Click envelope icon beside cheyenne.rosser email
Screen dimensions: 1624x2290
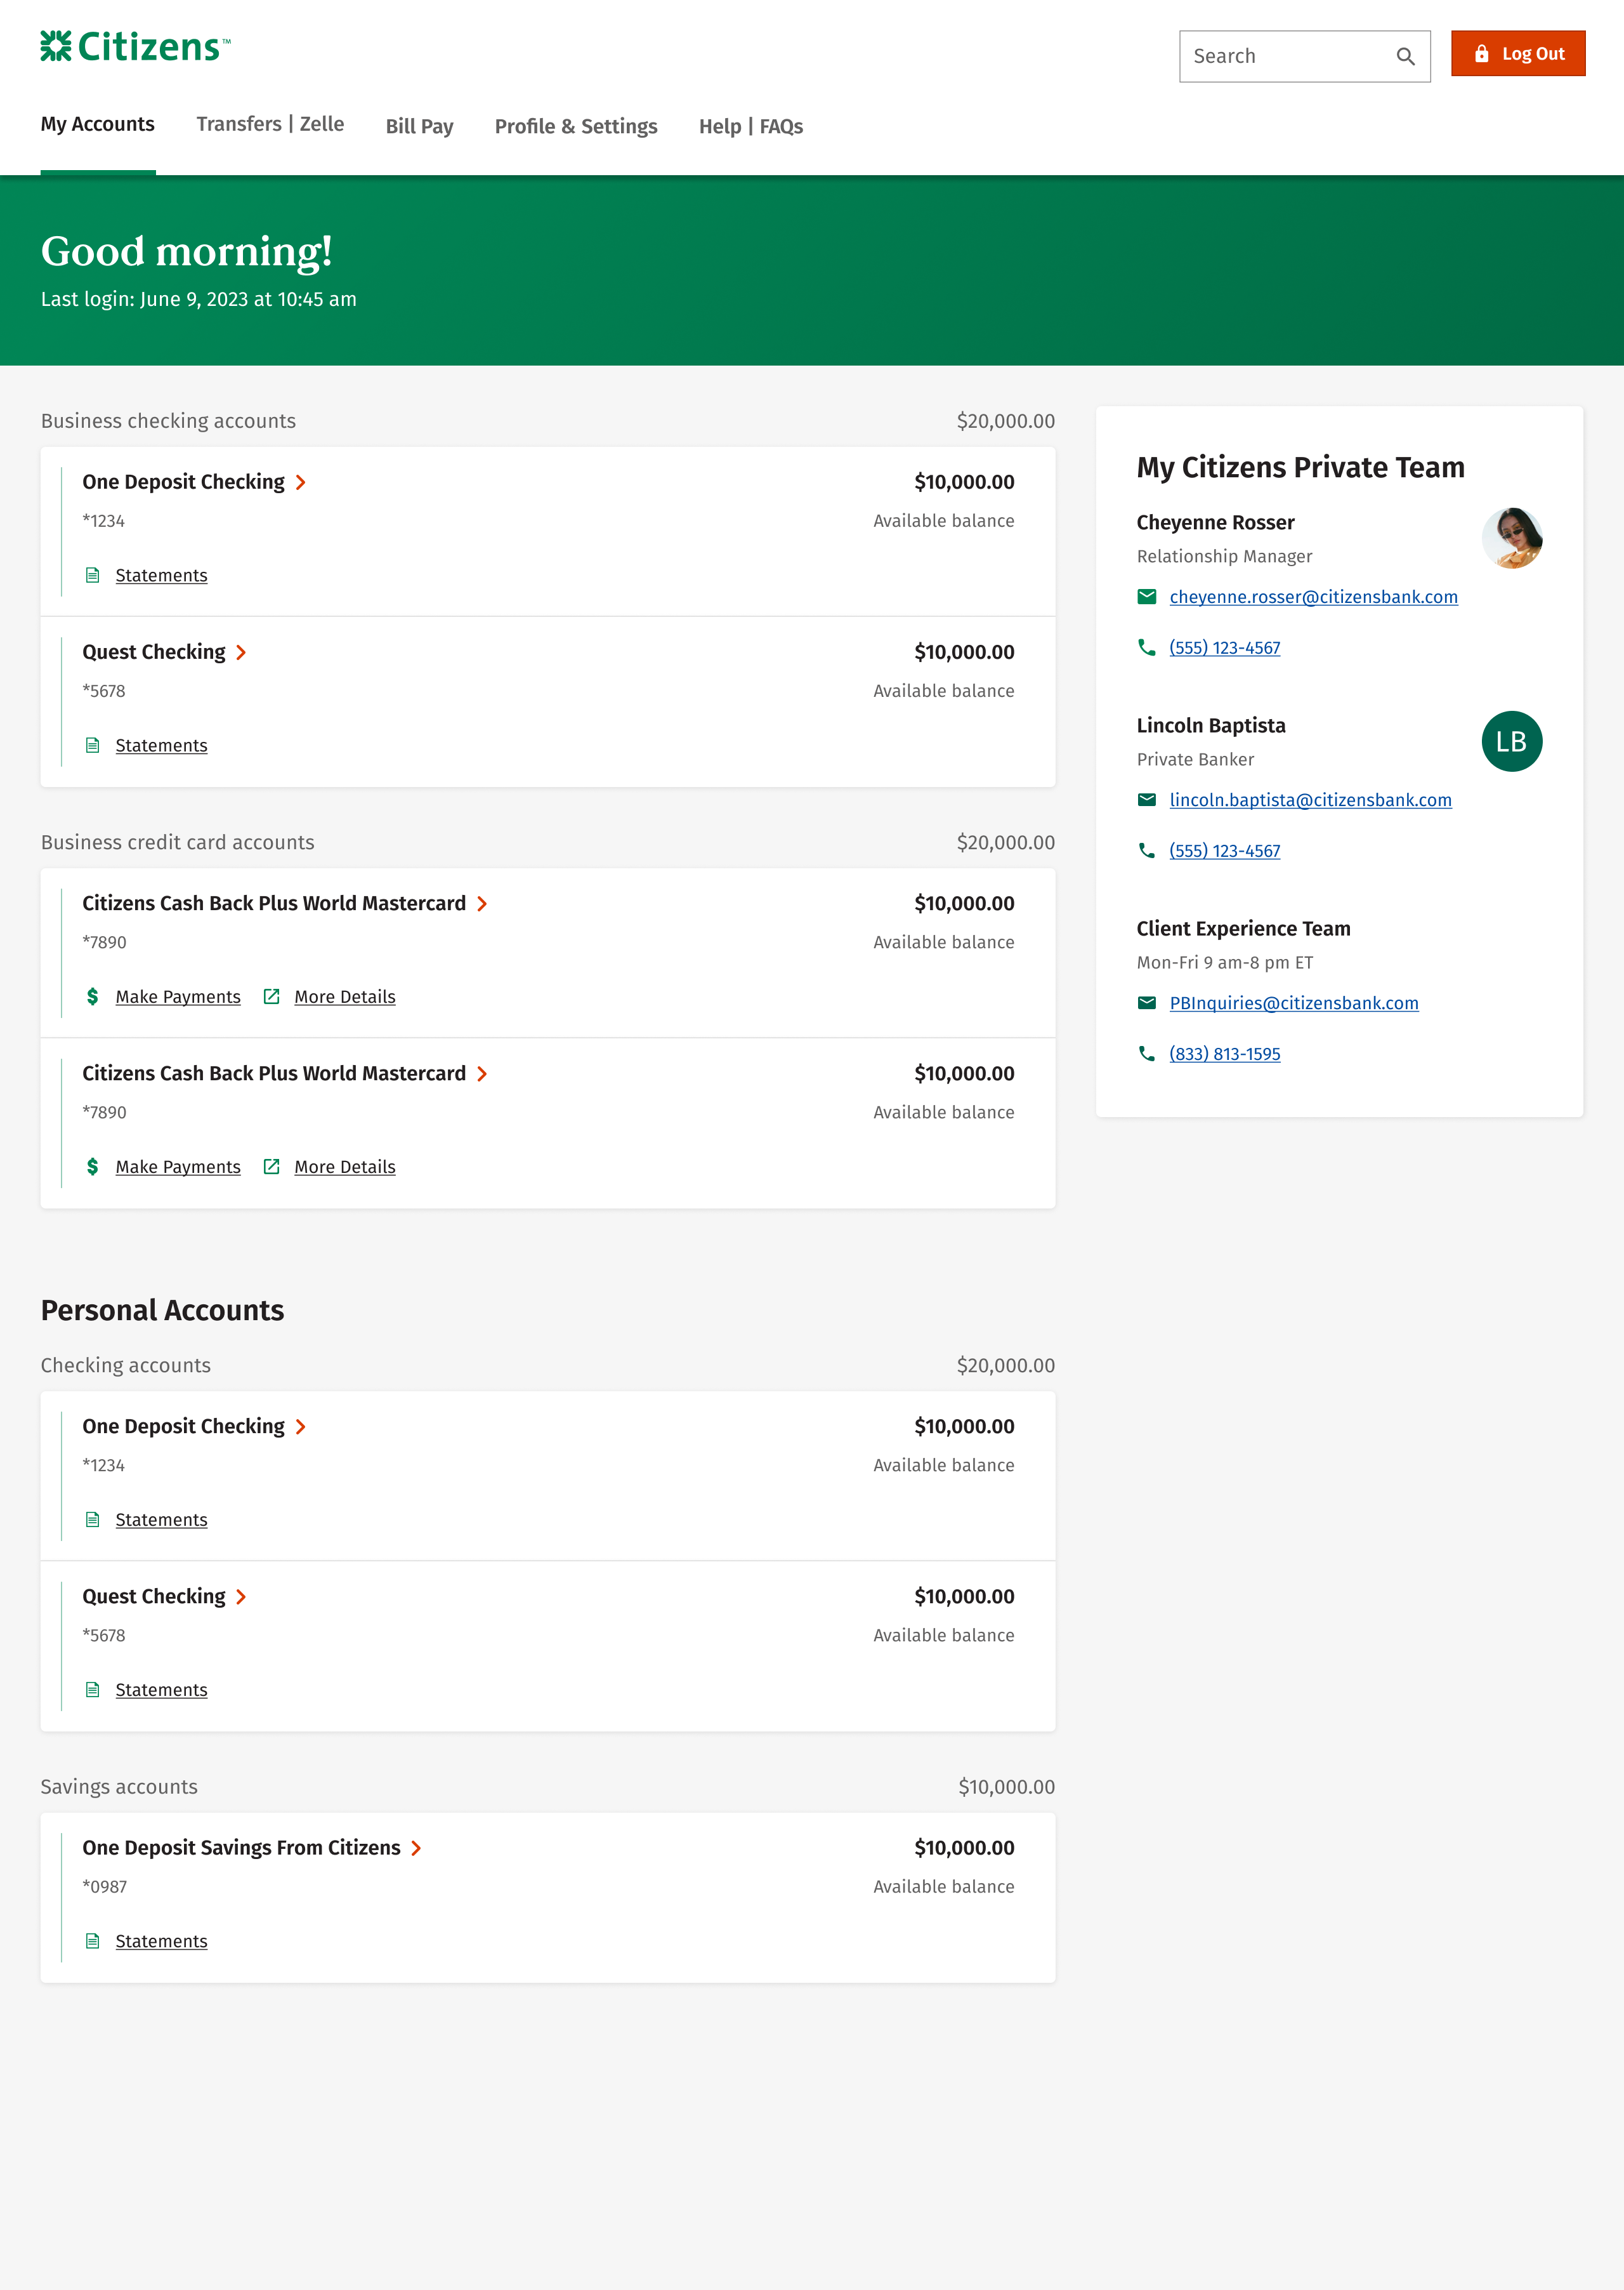1147,596
